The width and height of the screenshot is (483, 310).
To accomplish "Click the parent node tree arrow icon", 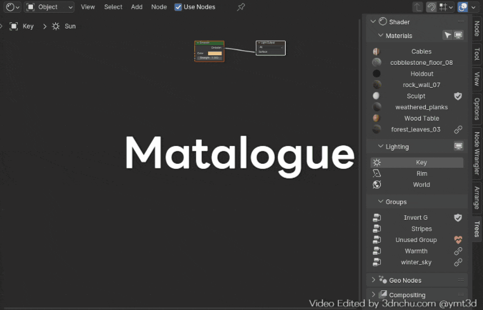I will point(418,7).
